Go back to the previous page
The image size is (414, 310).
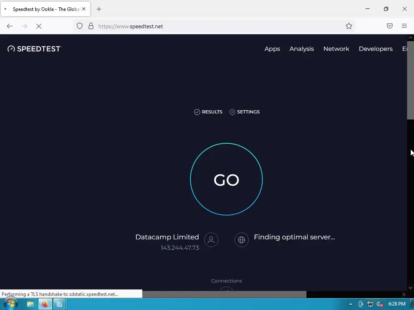tap(10, 26)
